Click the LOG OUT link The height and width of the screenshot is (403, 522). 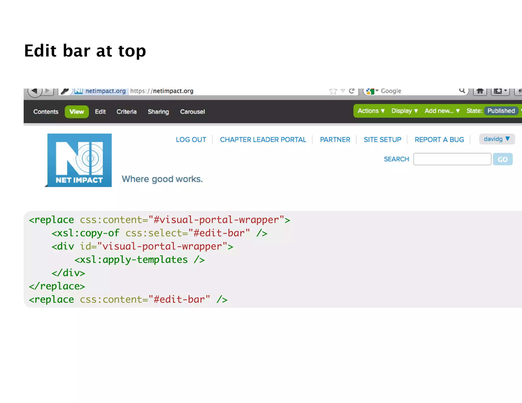click(x=191, y=140)
